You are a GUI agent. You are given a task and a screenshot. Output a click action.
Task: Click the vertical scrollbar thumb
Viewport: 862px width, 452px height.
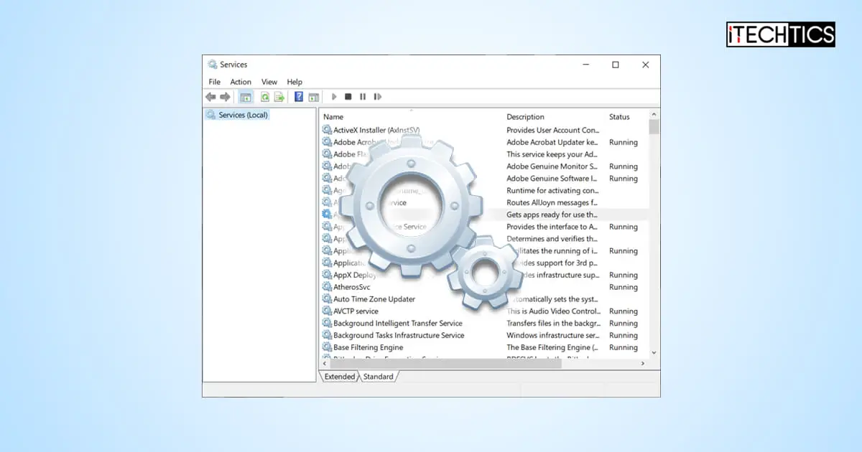tap(654, 127)
